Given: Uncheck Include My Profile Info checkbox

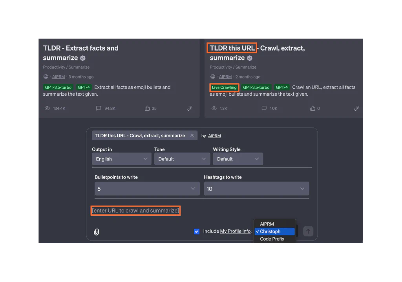Looking at the screenshot, I should (x=197, y=231).
